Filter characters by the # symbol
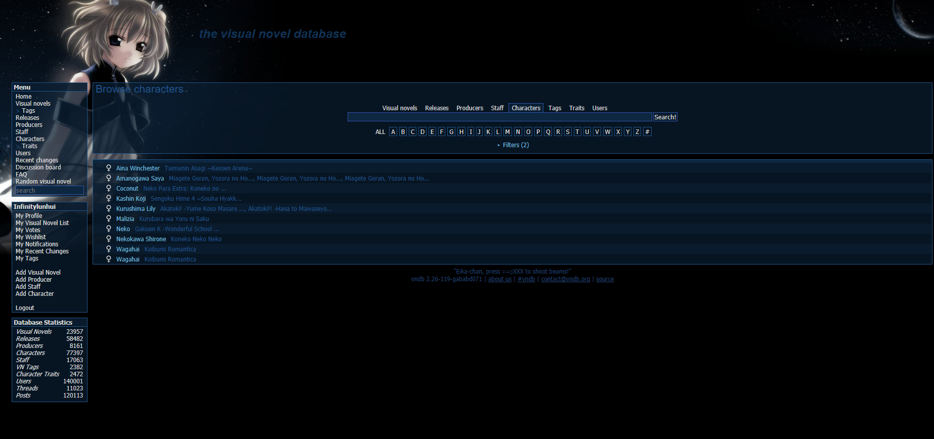 [647, 131]
